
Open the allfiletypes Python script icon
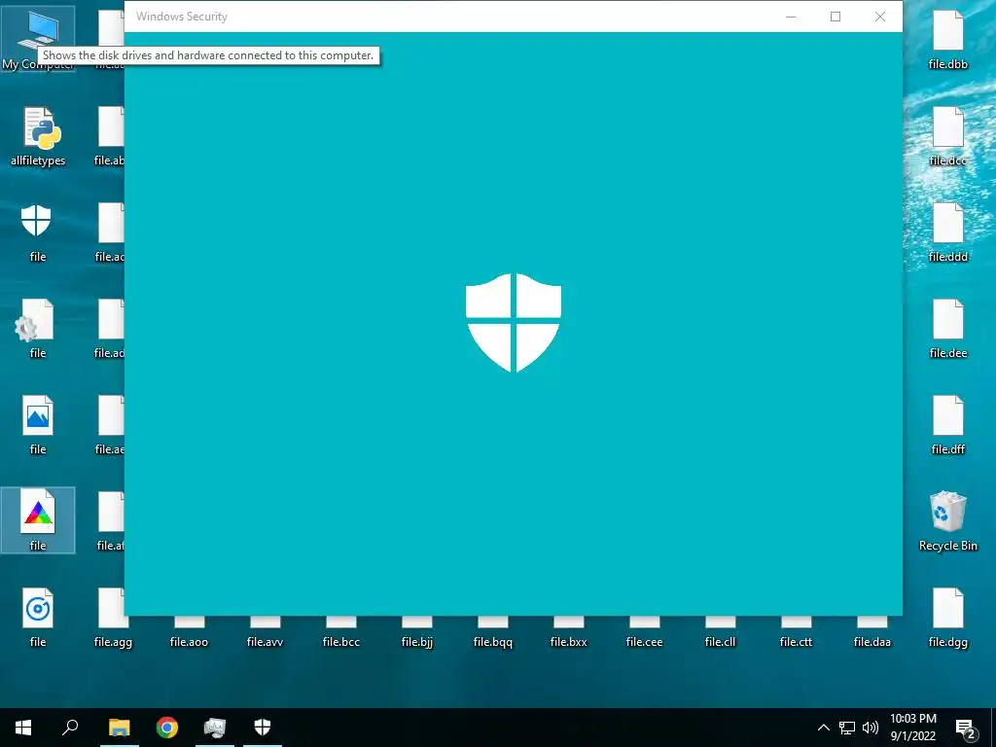pos(38,136)
